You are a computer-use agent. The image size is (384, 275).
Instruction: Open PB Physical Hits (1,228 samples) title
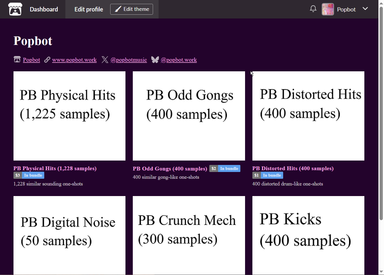pyautogui.click(x=55, y=168)
